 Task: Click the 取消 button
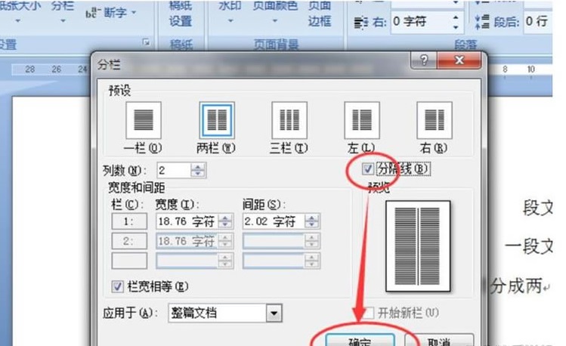[439, 340]
